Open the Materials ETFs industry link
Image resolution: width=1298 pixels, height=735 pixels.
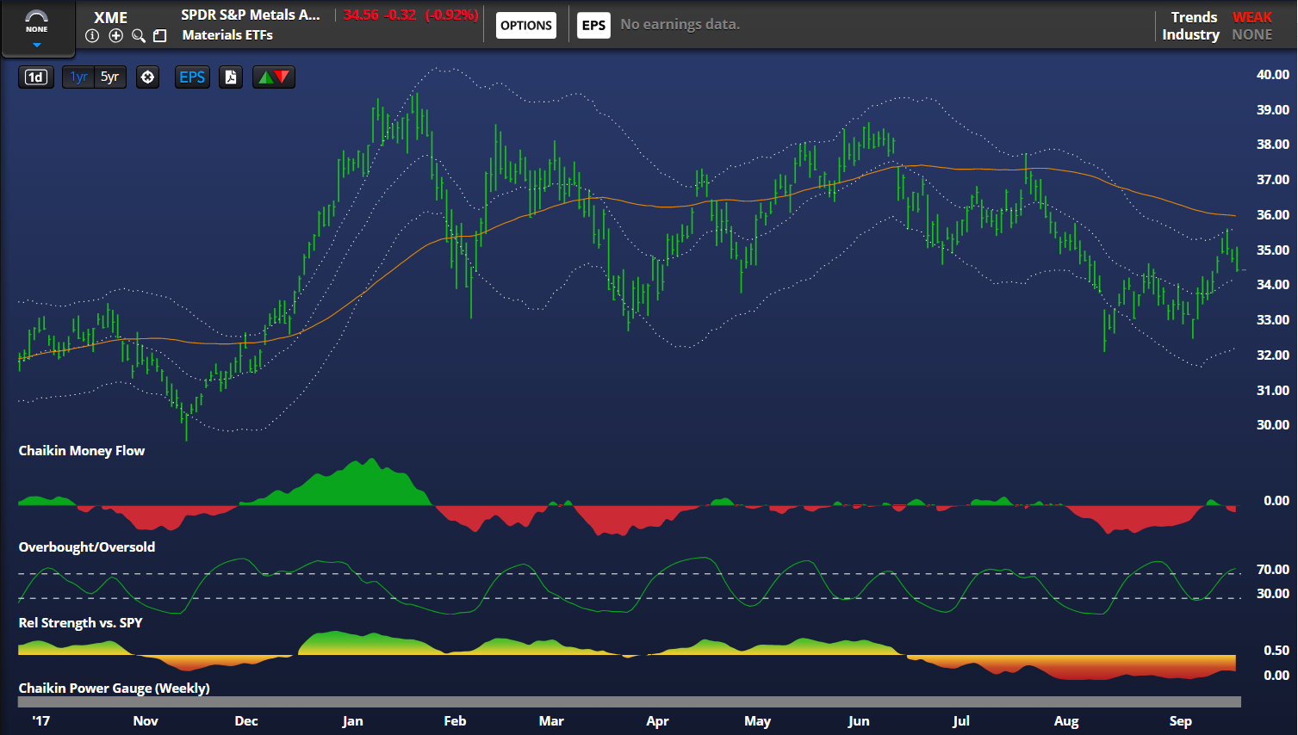point(227,35)
